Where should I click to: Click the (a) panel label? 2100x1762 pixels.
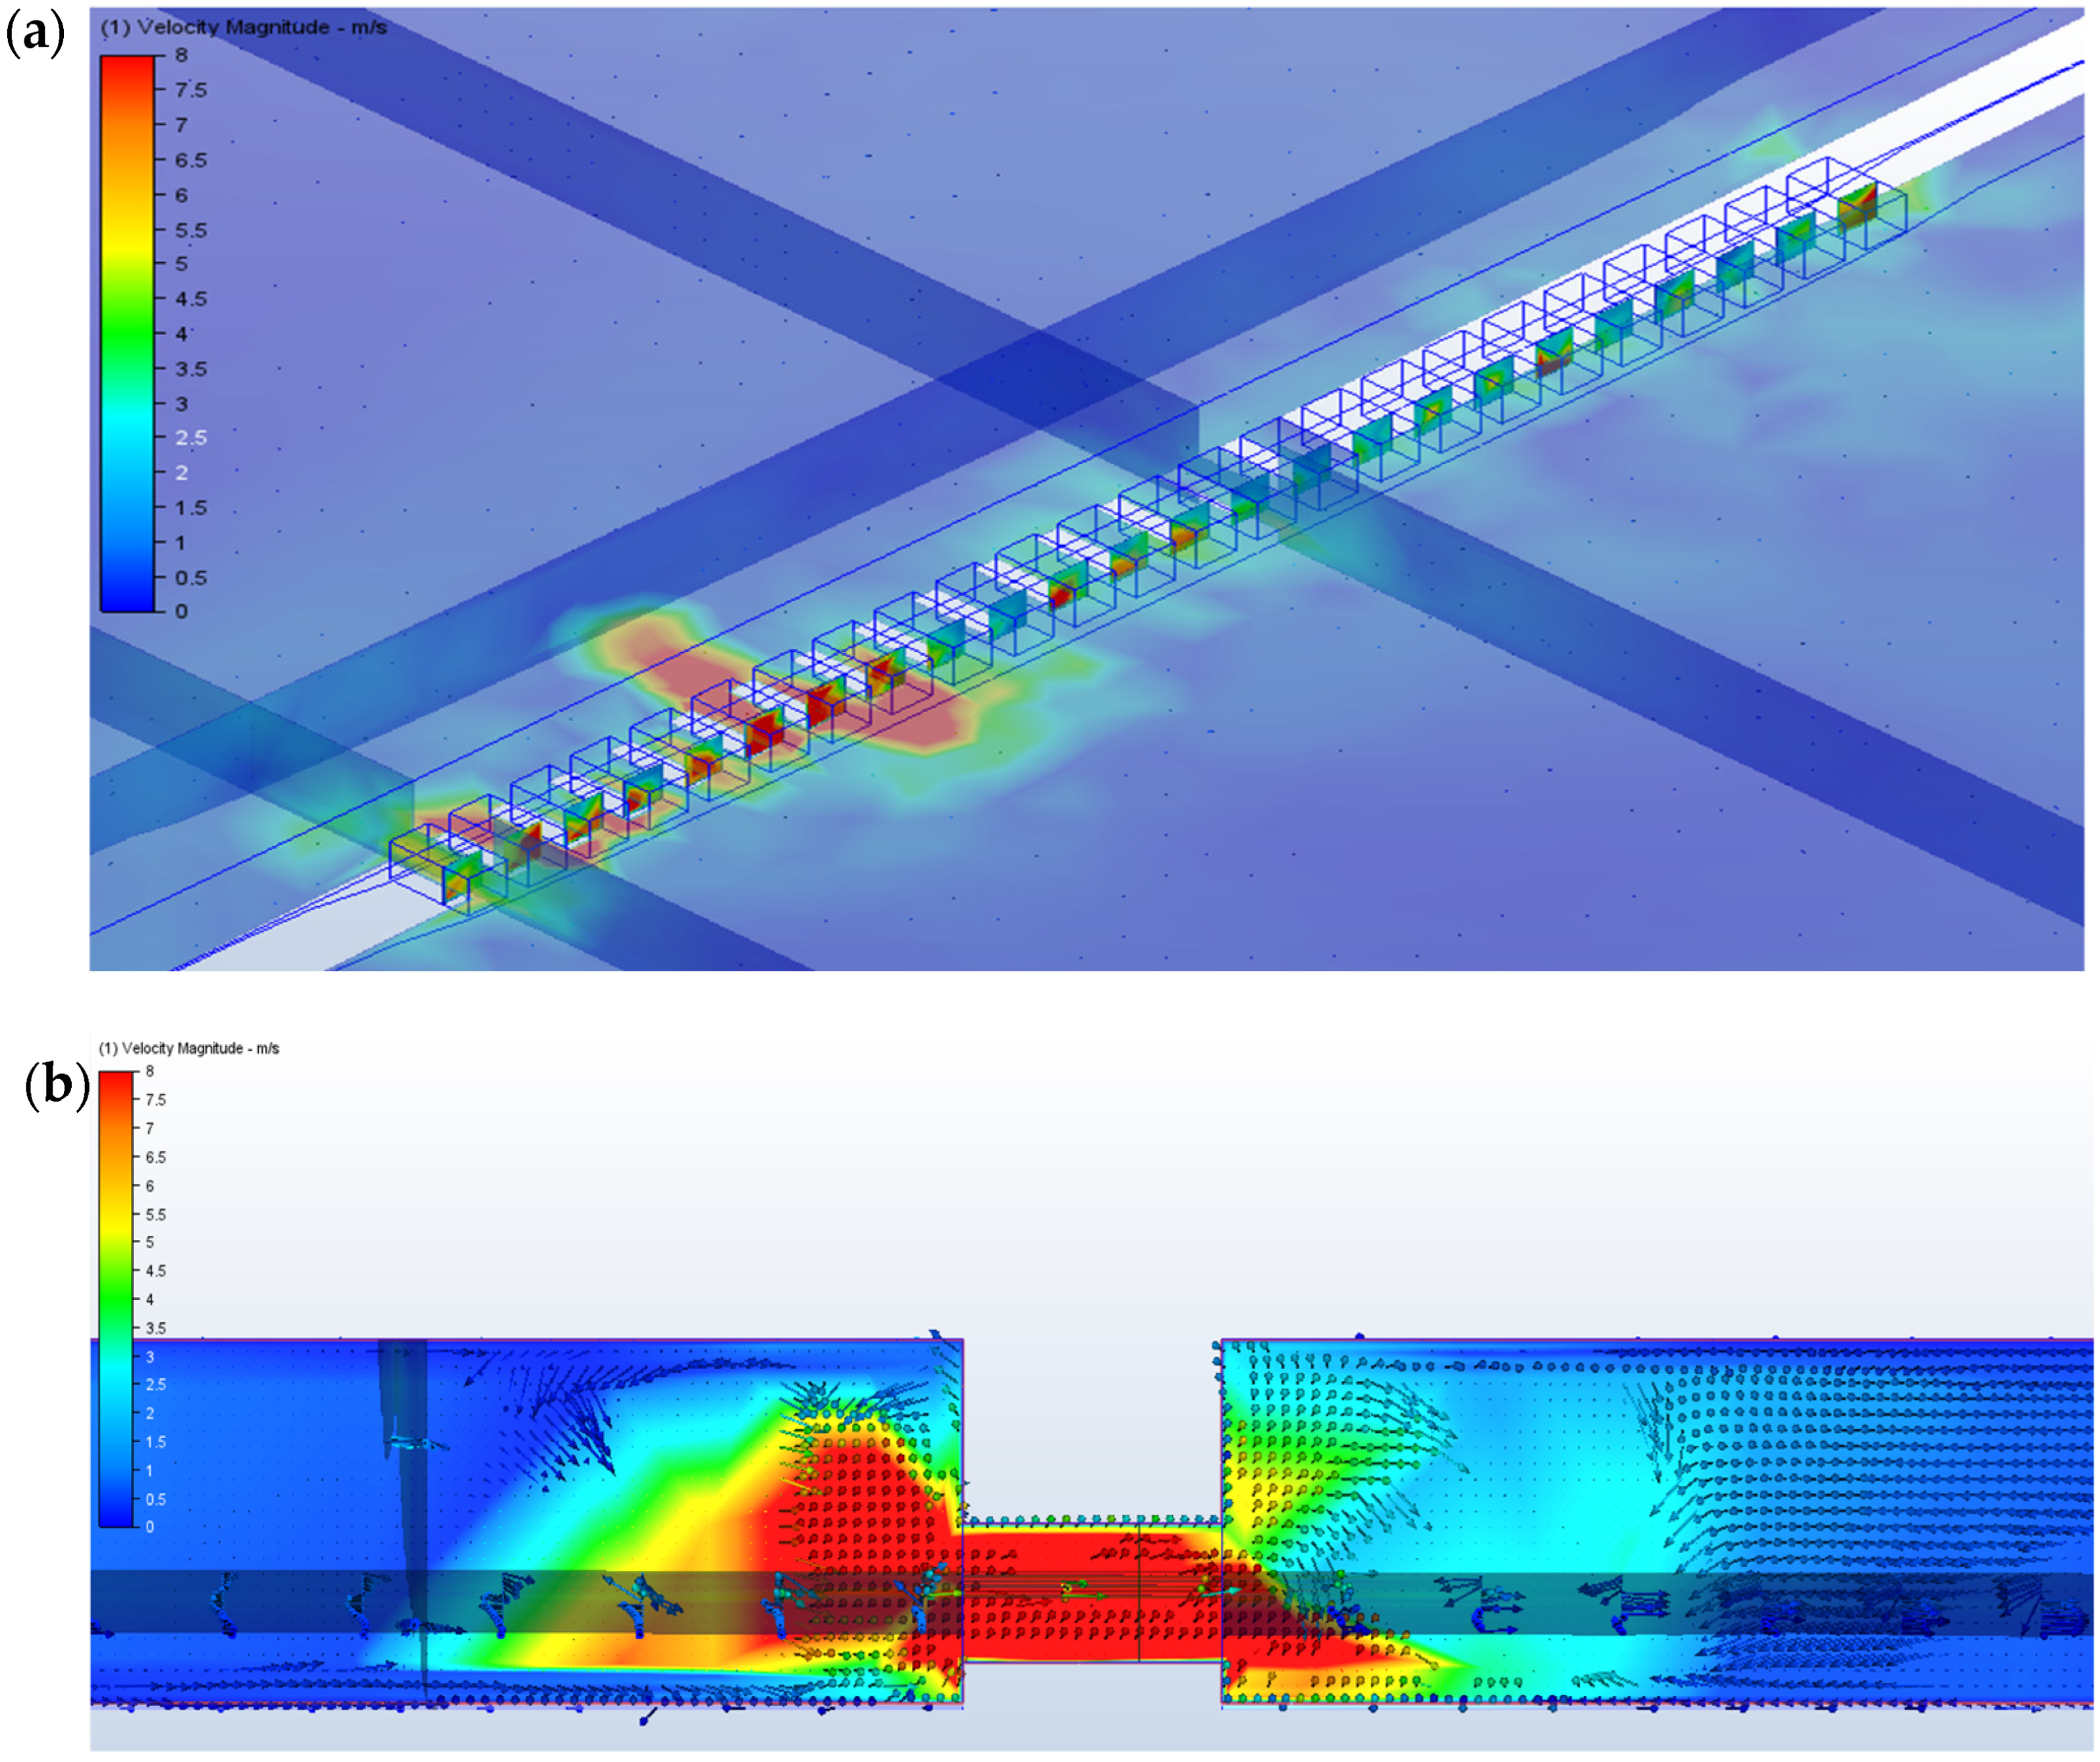coord(35,32)
